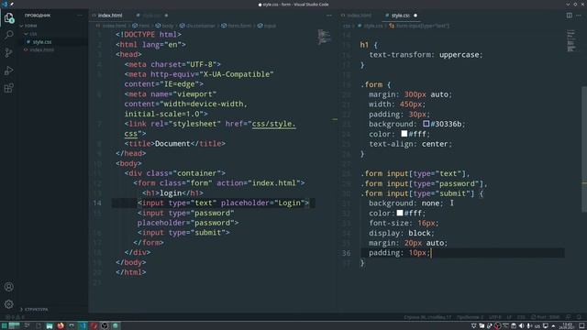
Task: Click the "<title>Document</title>" line
Action: pos(175,144)
